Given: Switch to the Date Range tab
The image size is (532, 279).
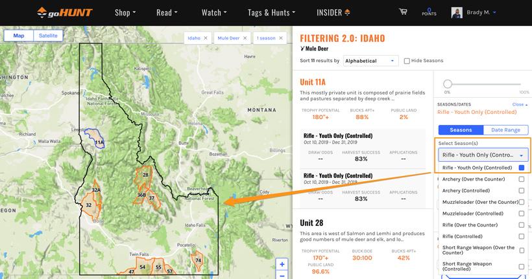Looking at the screenshot, I should pos(506,130).
